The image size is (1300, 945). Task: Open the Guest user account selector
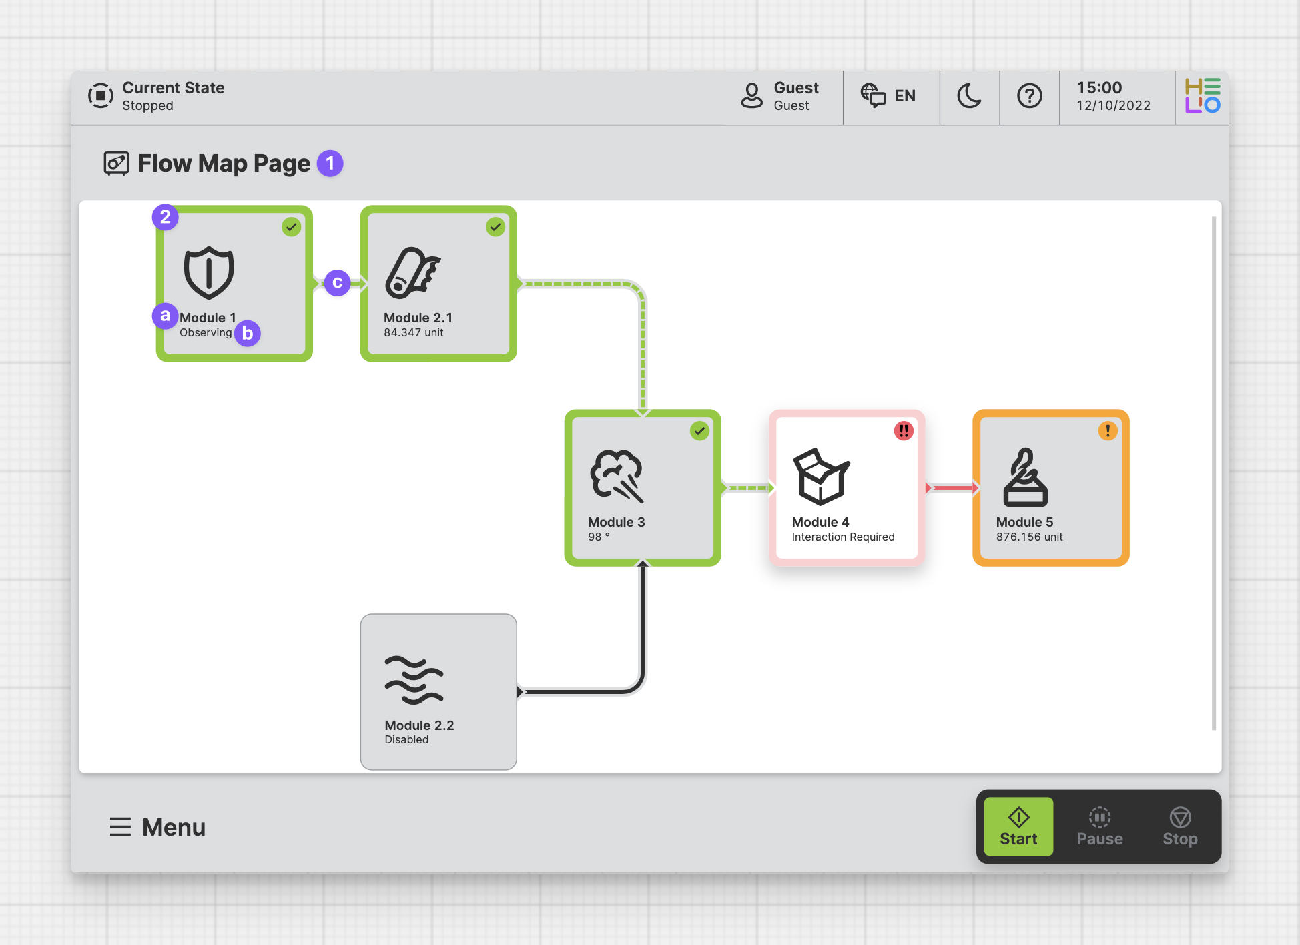(781, 97)
